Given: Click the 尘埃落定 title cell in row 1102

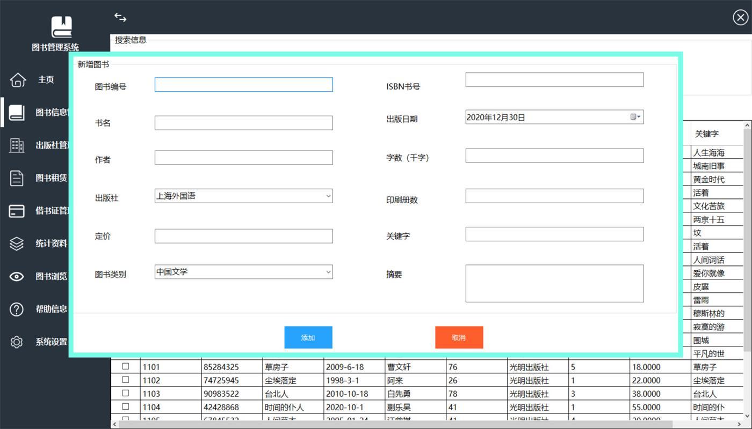Looking at the screenshot, I should [x=293, y=381].
